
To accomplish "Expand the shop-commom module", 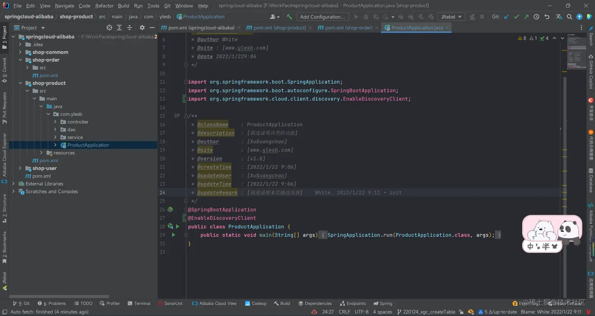I will [x=20, y=52].
